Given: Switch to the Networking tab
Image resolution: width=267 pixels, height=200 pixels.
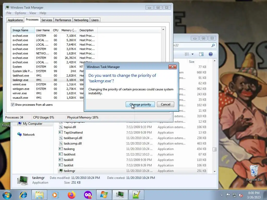Looking at the screenshot, I should 81,20.
